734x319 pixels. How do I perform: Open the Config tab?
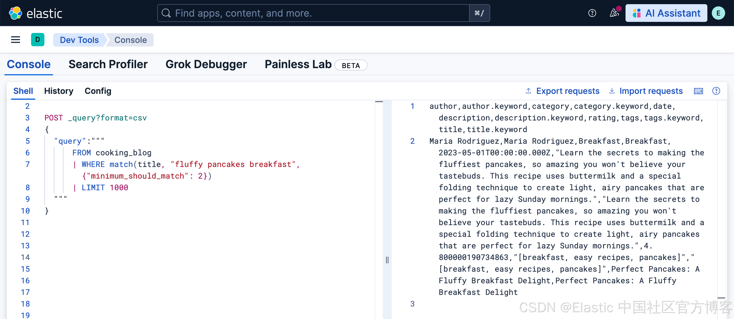point(98,91)
